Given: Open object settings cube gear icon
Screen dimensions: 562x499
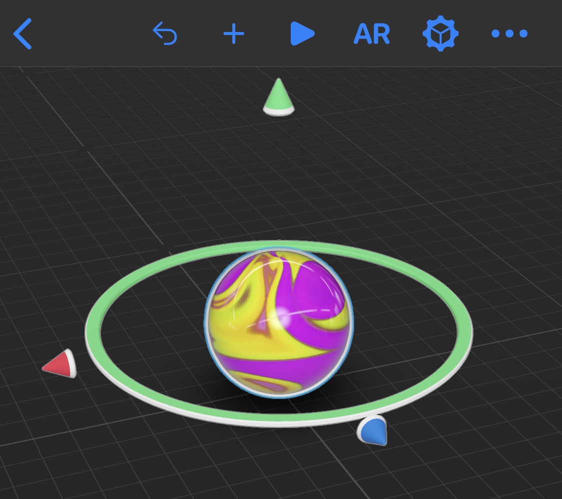Looking at the screenshot, I should pos(441,33).
